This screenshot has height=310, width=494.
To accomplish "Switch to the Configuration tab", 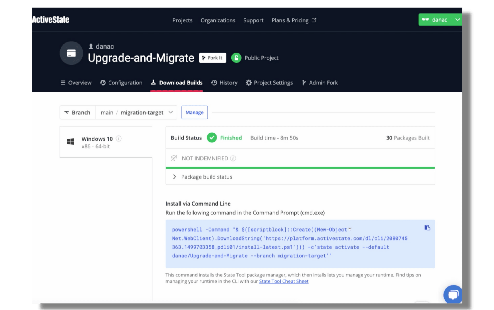I will (x=121, y=83).
